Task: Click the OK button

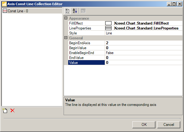Action: [144, 125]
